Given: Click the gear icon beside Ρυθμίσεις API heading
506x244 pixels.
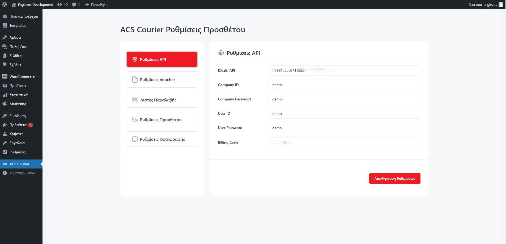Looking at the screenshot, I should point(221,53).
